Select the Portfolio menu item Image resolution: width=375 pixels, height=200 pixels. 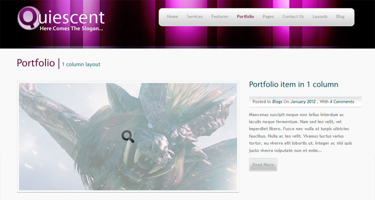coord(245,16)
